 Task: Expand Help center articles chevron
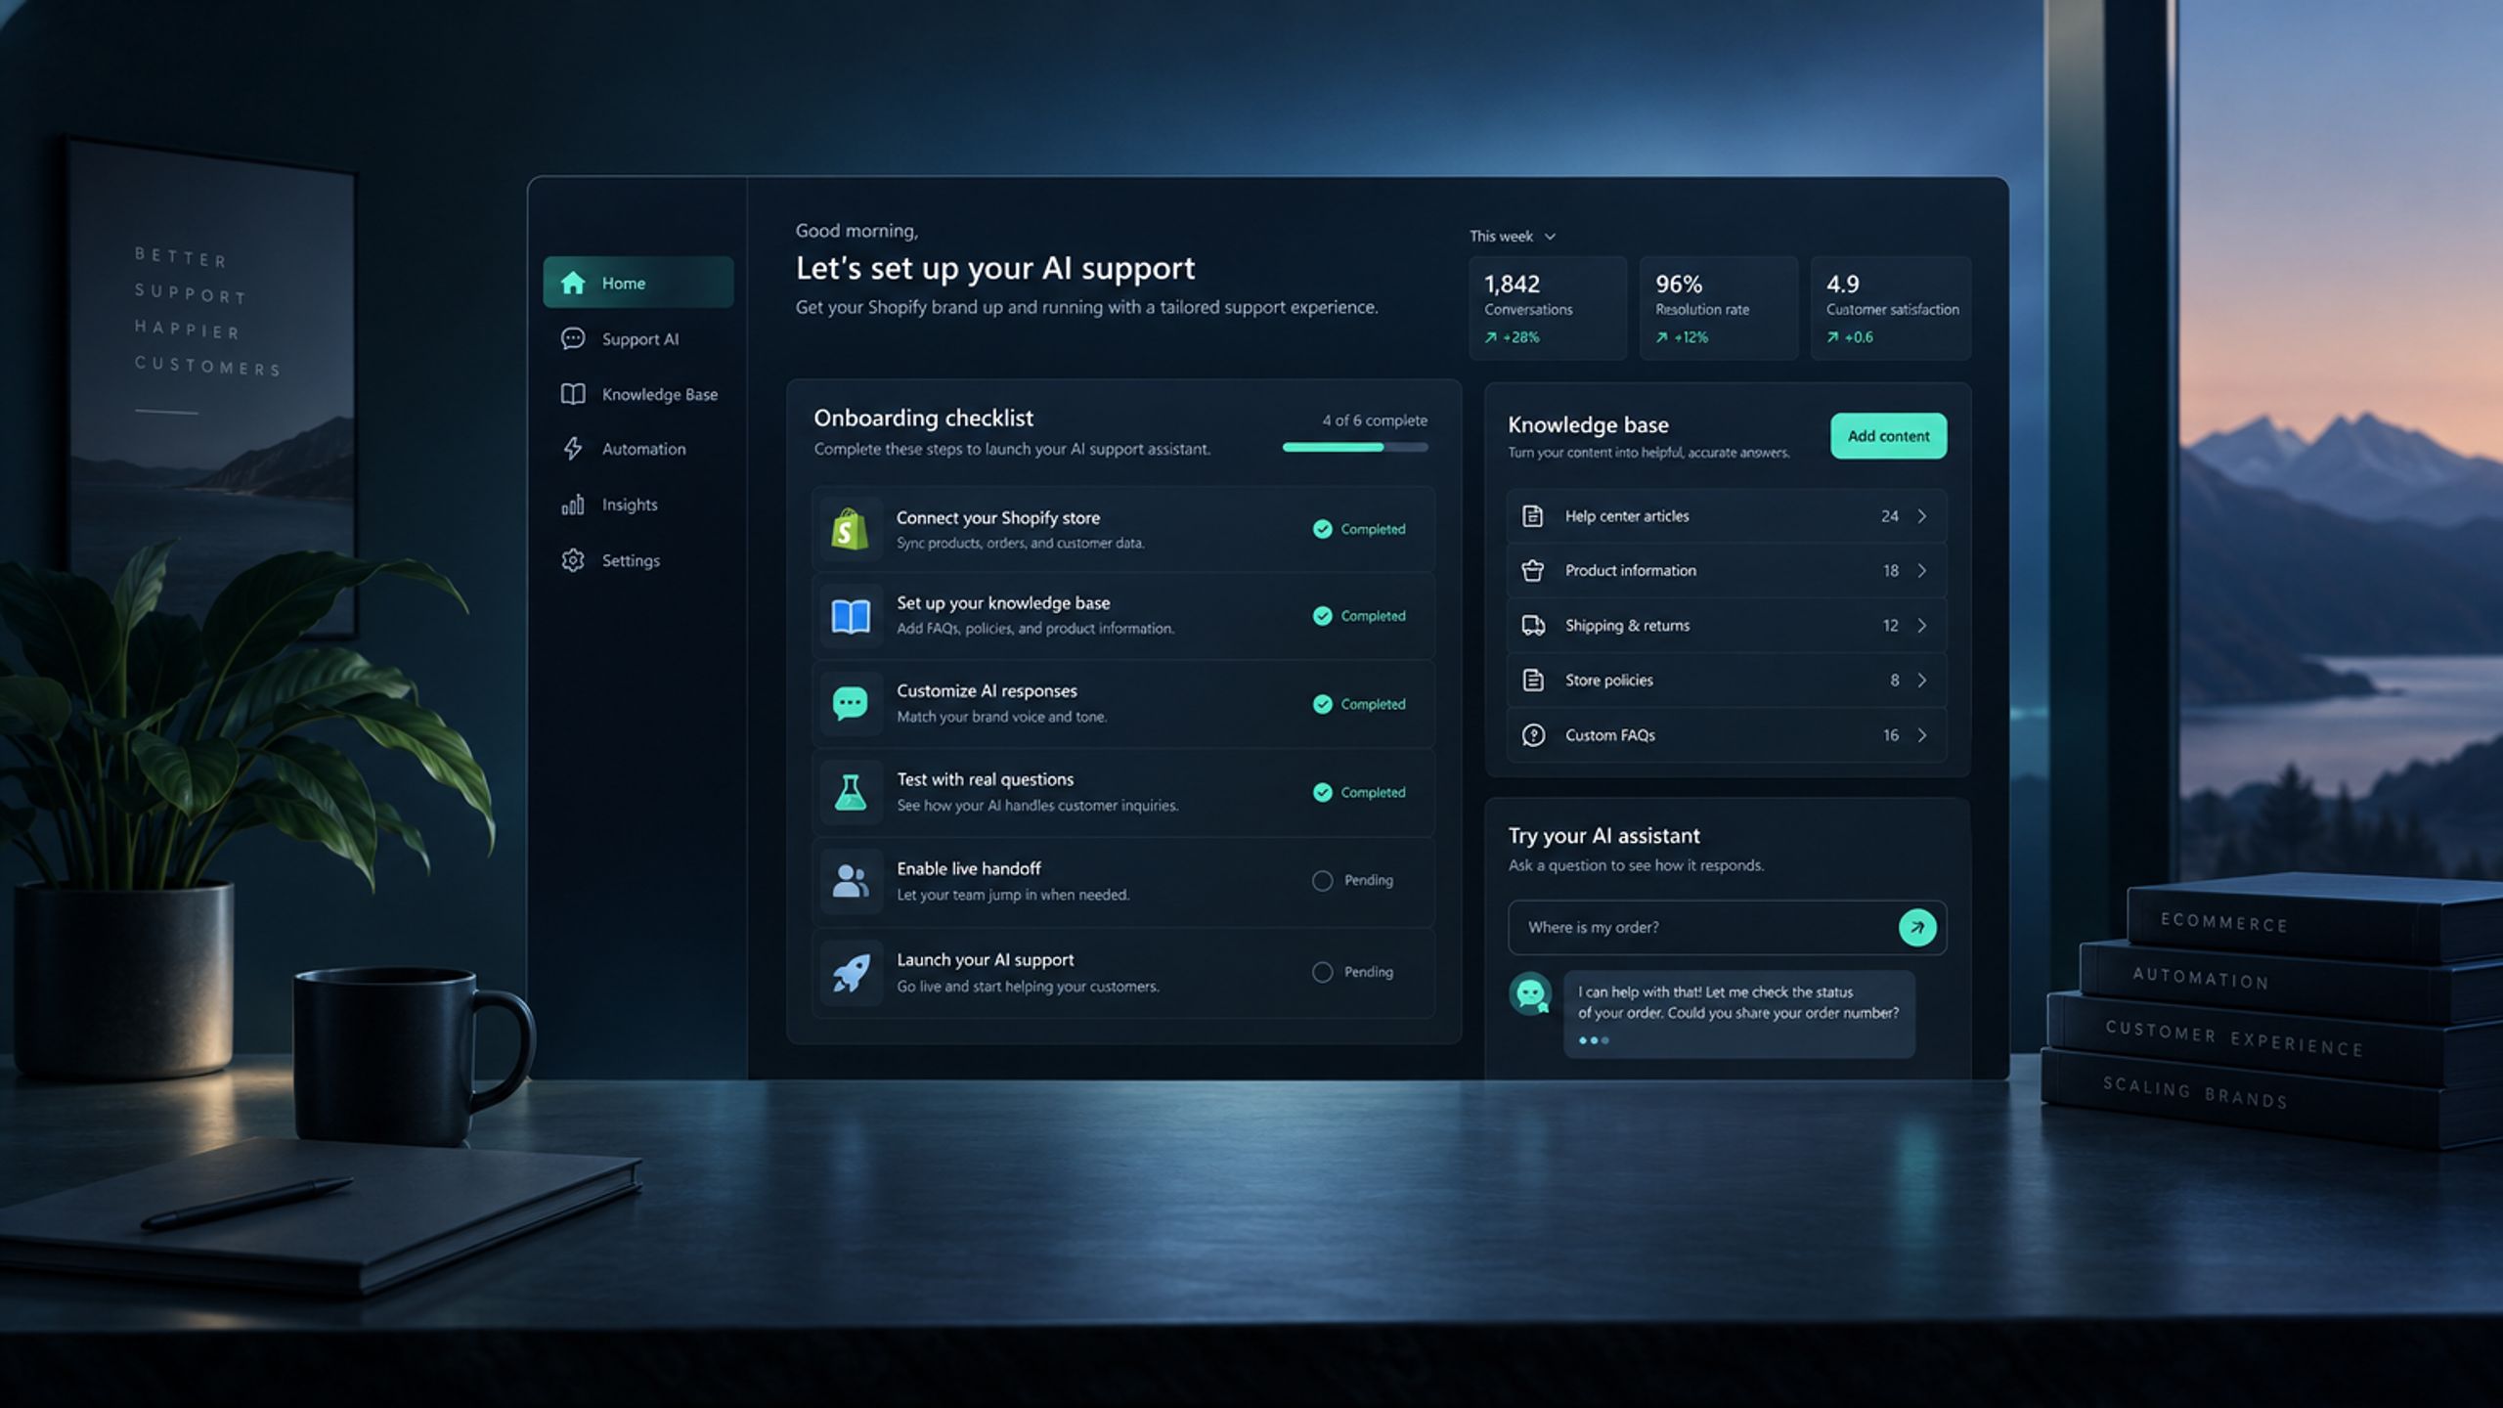(1921, 516)
